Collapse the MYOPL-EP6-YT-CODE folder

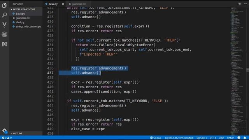(24, 9)
